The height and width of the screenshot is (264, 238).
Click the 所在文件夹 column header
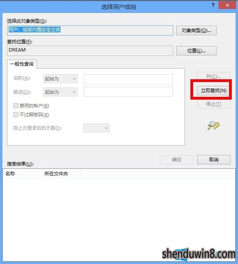(x=61, y=173)
